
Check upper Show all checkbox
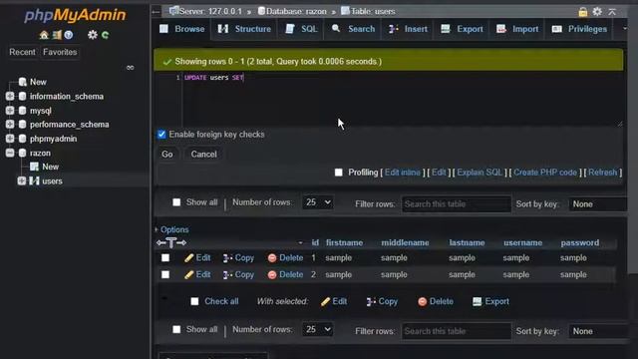[x=176, y=202]
